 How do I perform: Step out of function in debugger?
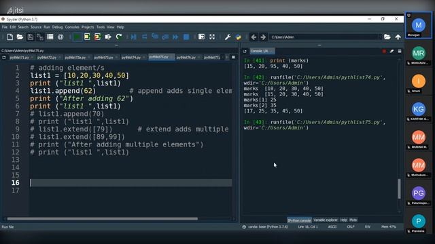165,37
